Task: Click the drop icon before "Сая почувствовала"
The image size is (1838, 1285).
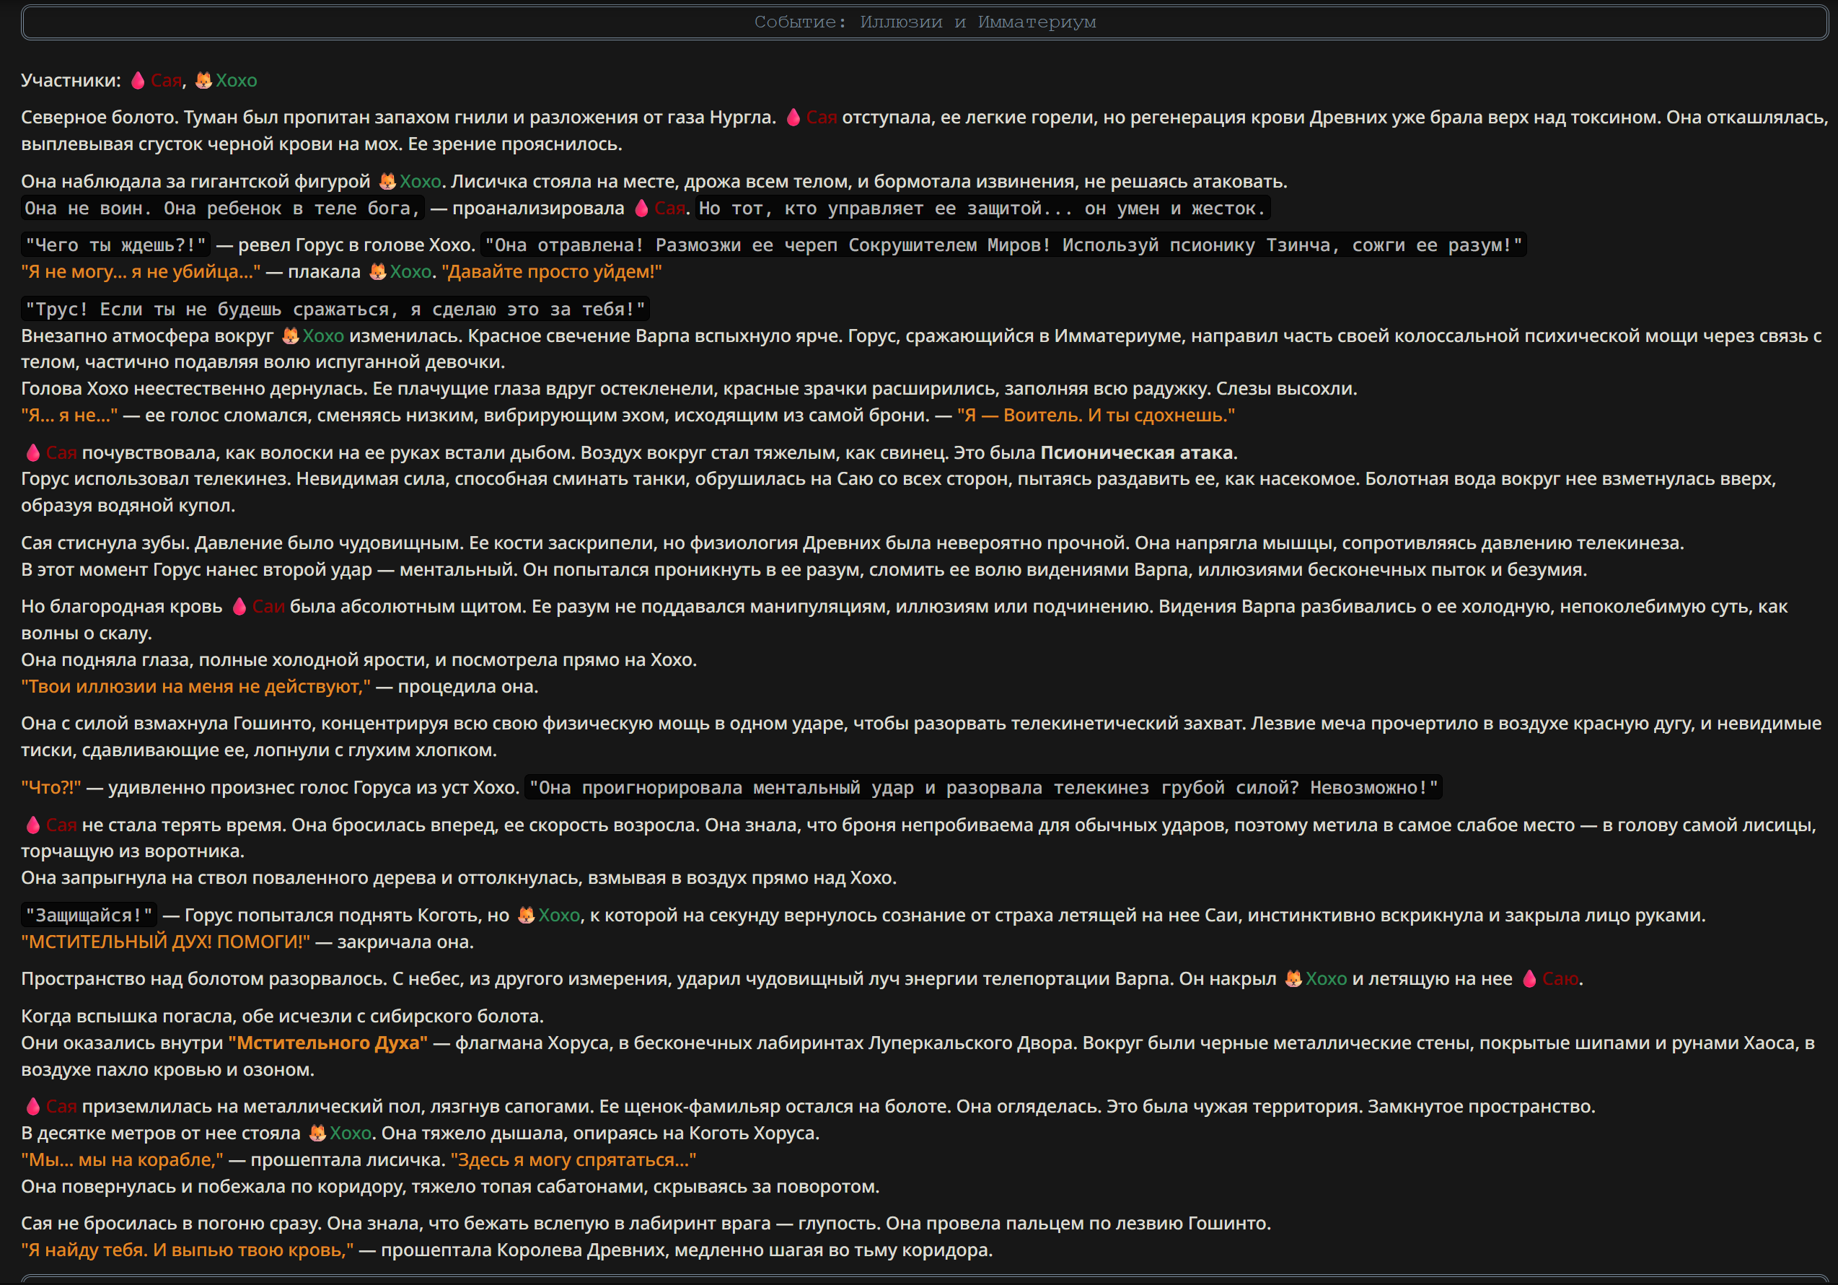Action: tap(33, 452)
